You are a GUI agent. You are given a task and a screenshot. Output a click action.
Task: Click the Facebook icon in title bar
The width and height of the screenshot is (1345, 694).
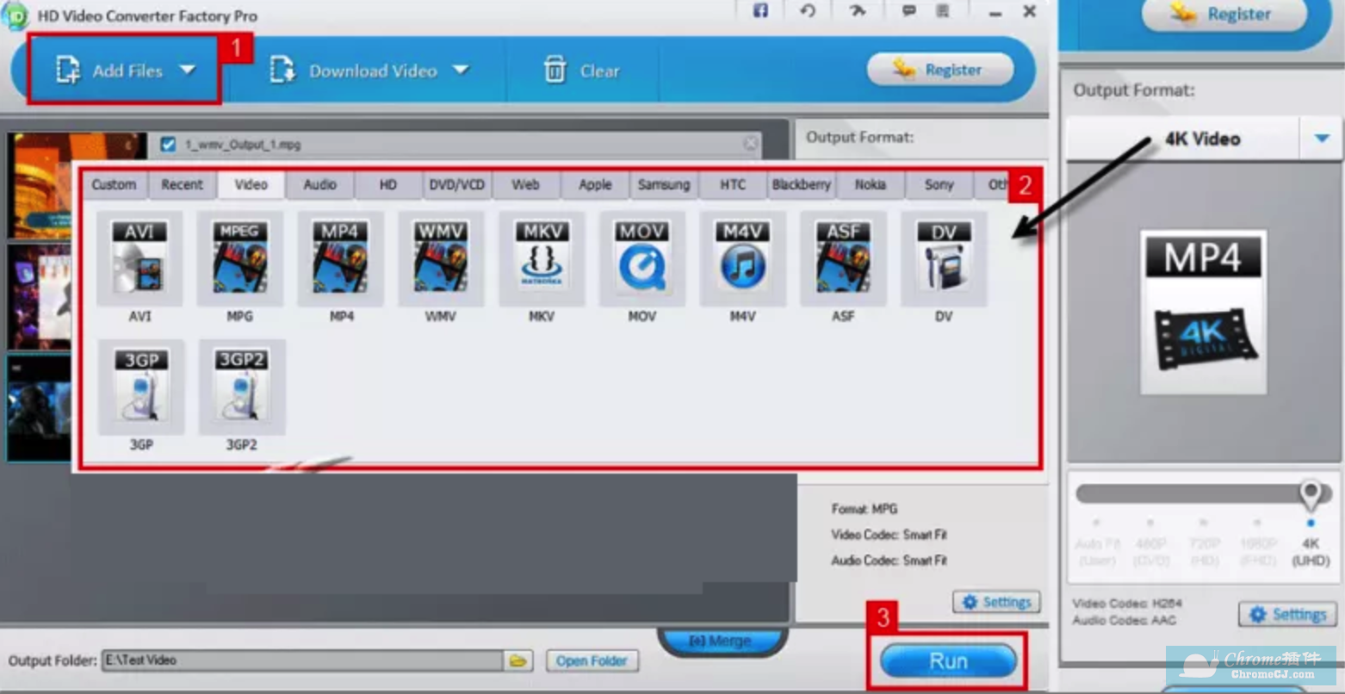(761, 11)
